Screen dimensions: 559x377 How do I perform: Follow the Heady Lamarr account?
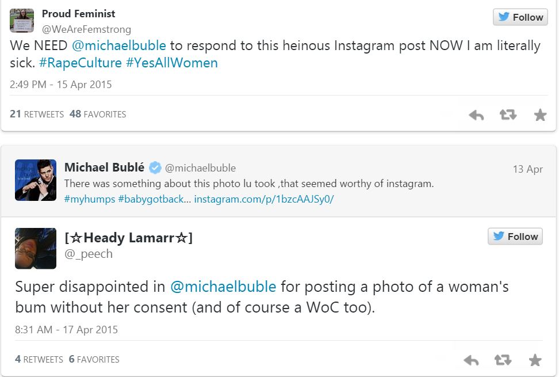pos(515,237)
